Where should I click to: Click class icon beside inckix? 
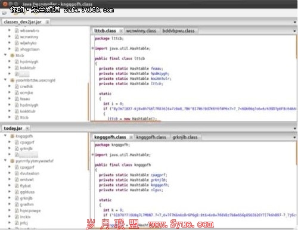tap(17, 217)
